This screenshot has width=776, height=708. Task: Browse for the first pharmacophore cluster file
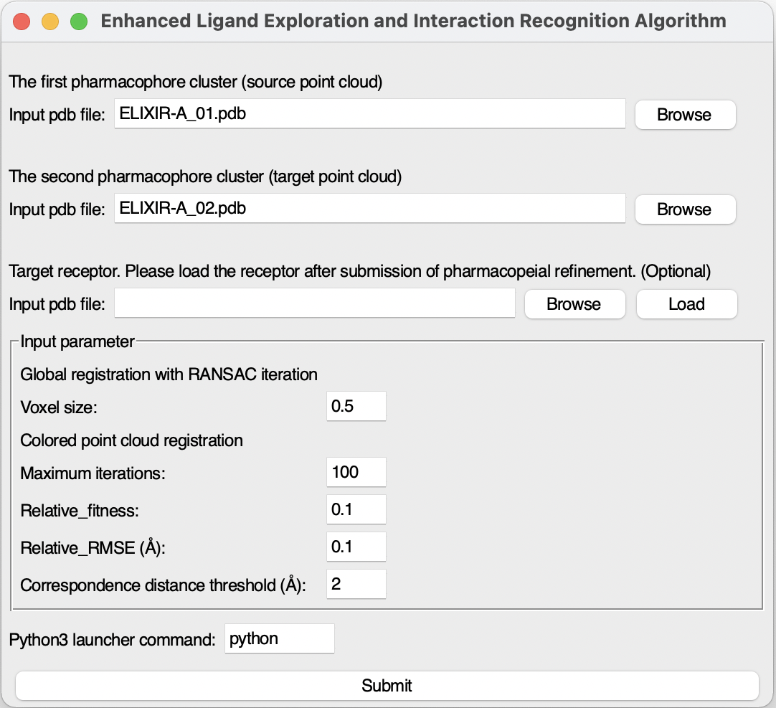(686, 115)
